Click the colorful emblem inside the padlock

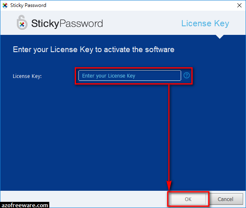[22, 25]
